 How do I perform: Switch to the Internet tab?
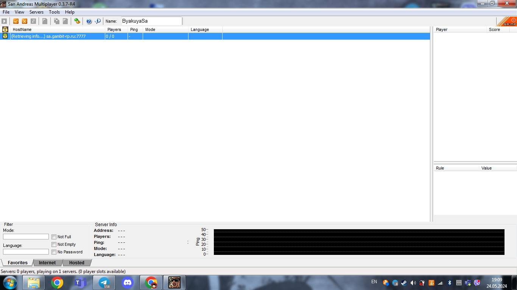pyautogui.click(x=47, y=263)
